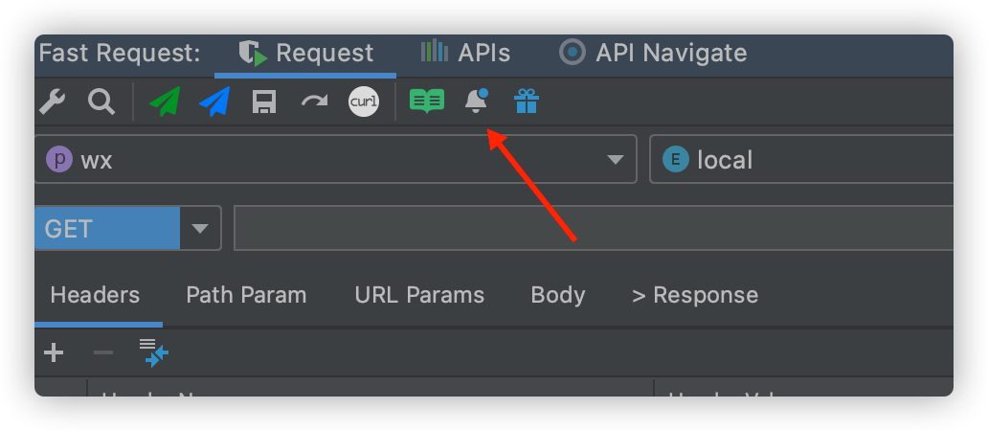
Task: Add a header with plus button
Action: coord(54,353)
